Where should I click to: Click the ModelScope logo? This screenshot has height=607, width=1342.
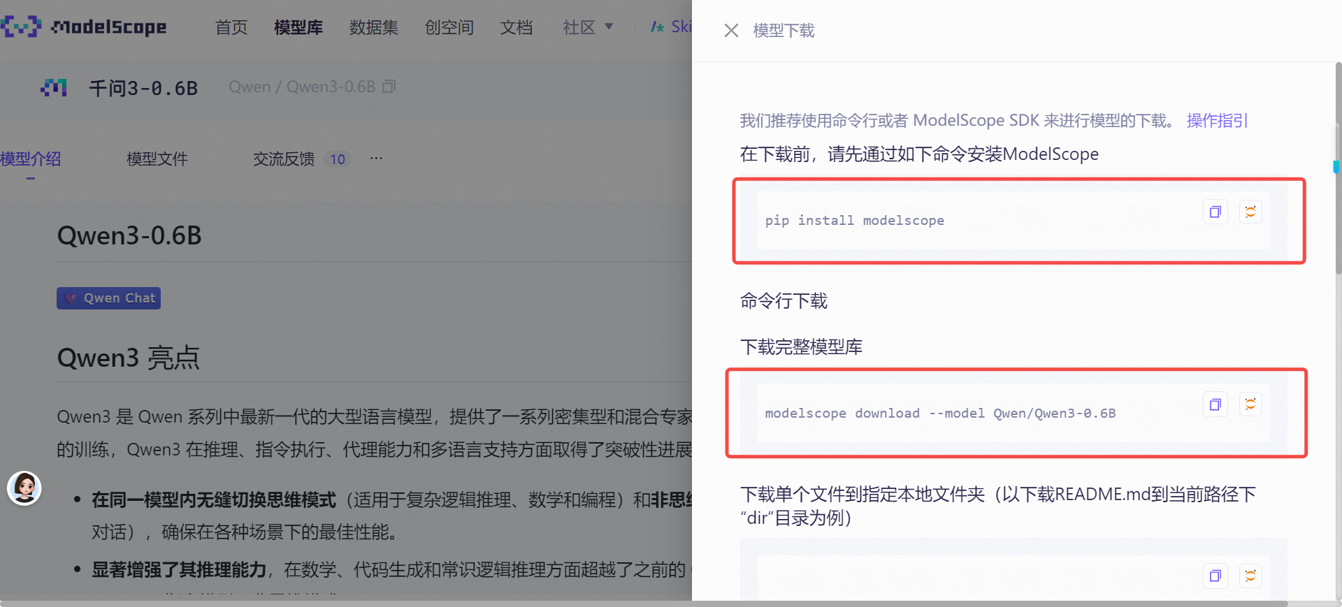click(84, 27)
